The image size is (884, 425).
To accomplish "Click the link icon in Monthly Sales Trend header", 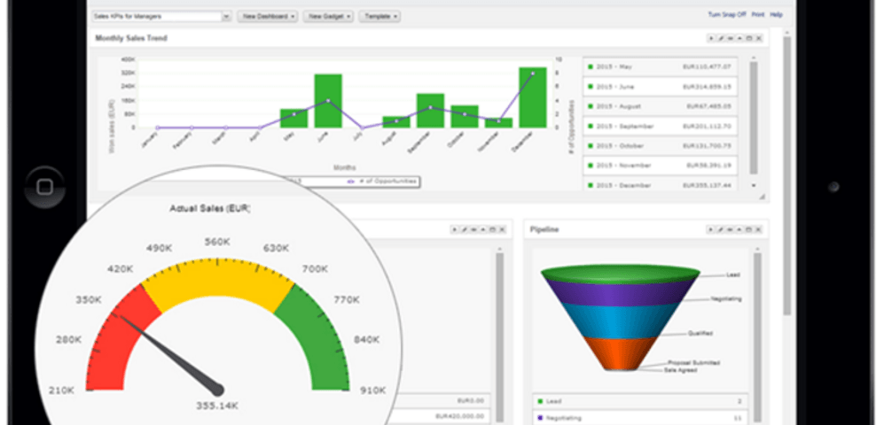I will click(730, 38).
